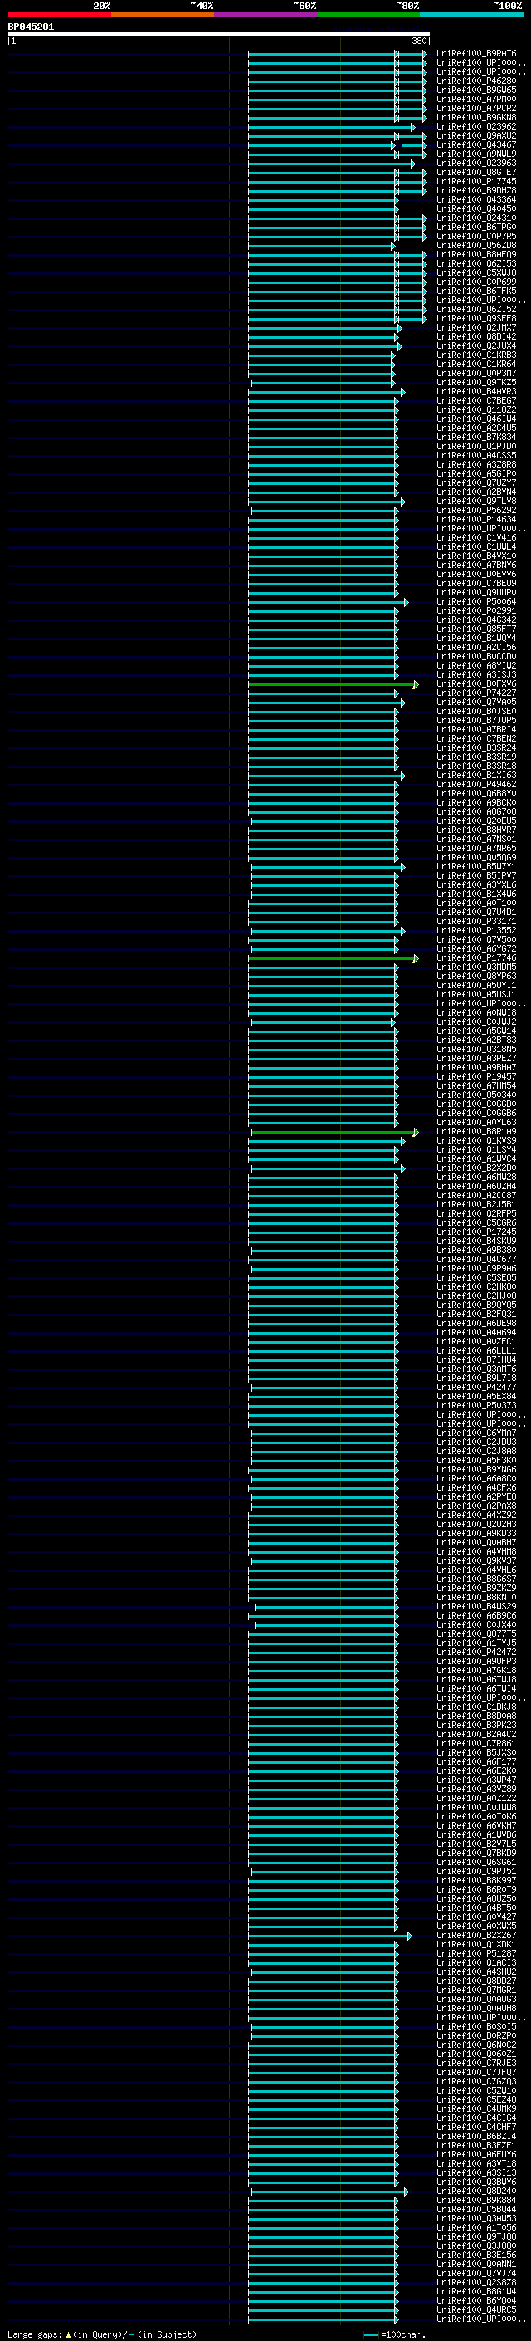
Task: Select hit label UniRef100_B9K884
Action: [476, 2200]
